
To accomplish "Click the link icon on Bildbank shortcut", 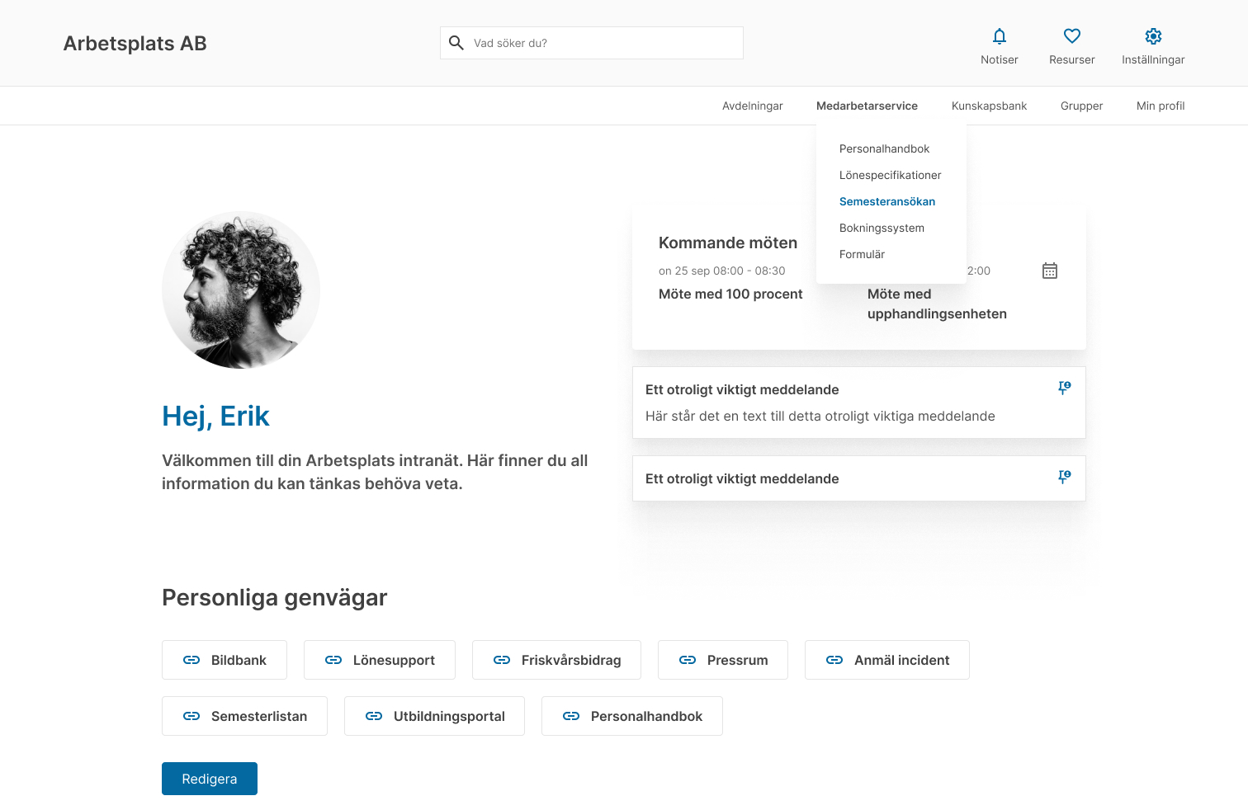I will (191, 660).
